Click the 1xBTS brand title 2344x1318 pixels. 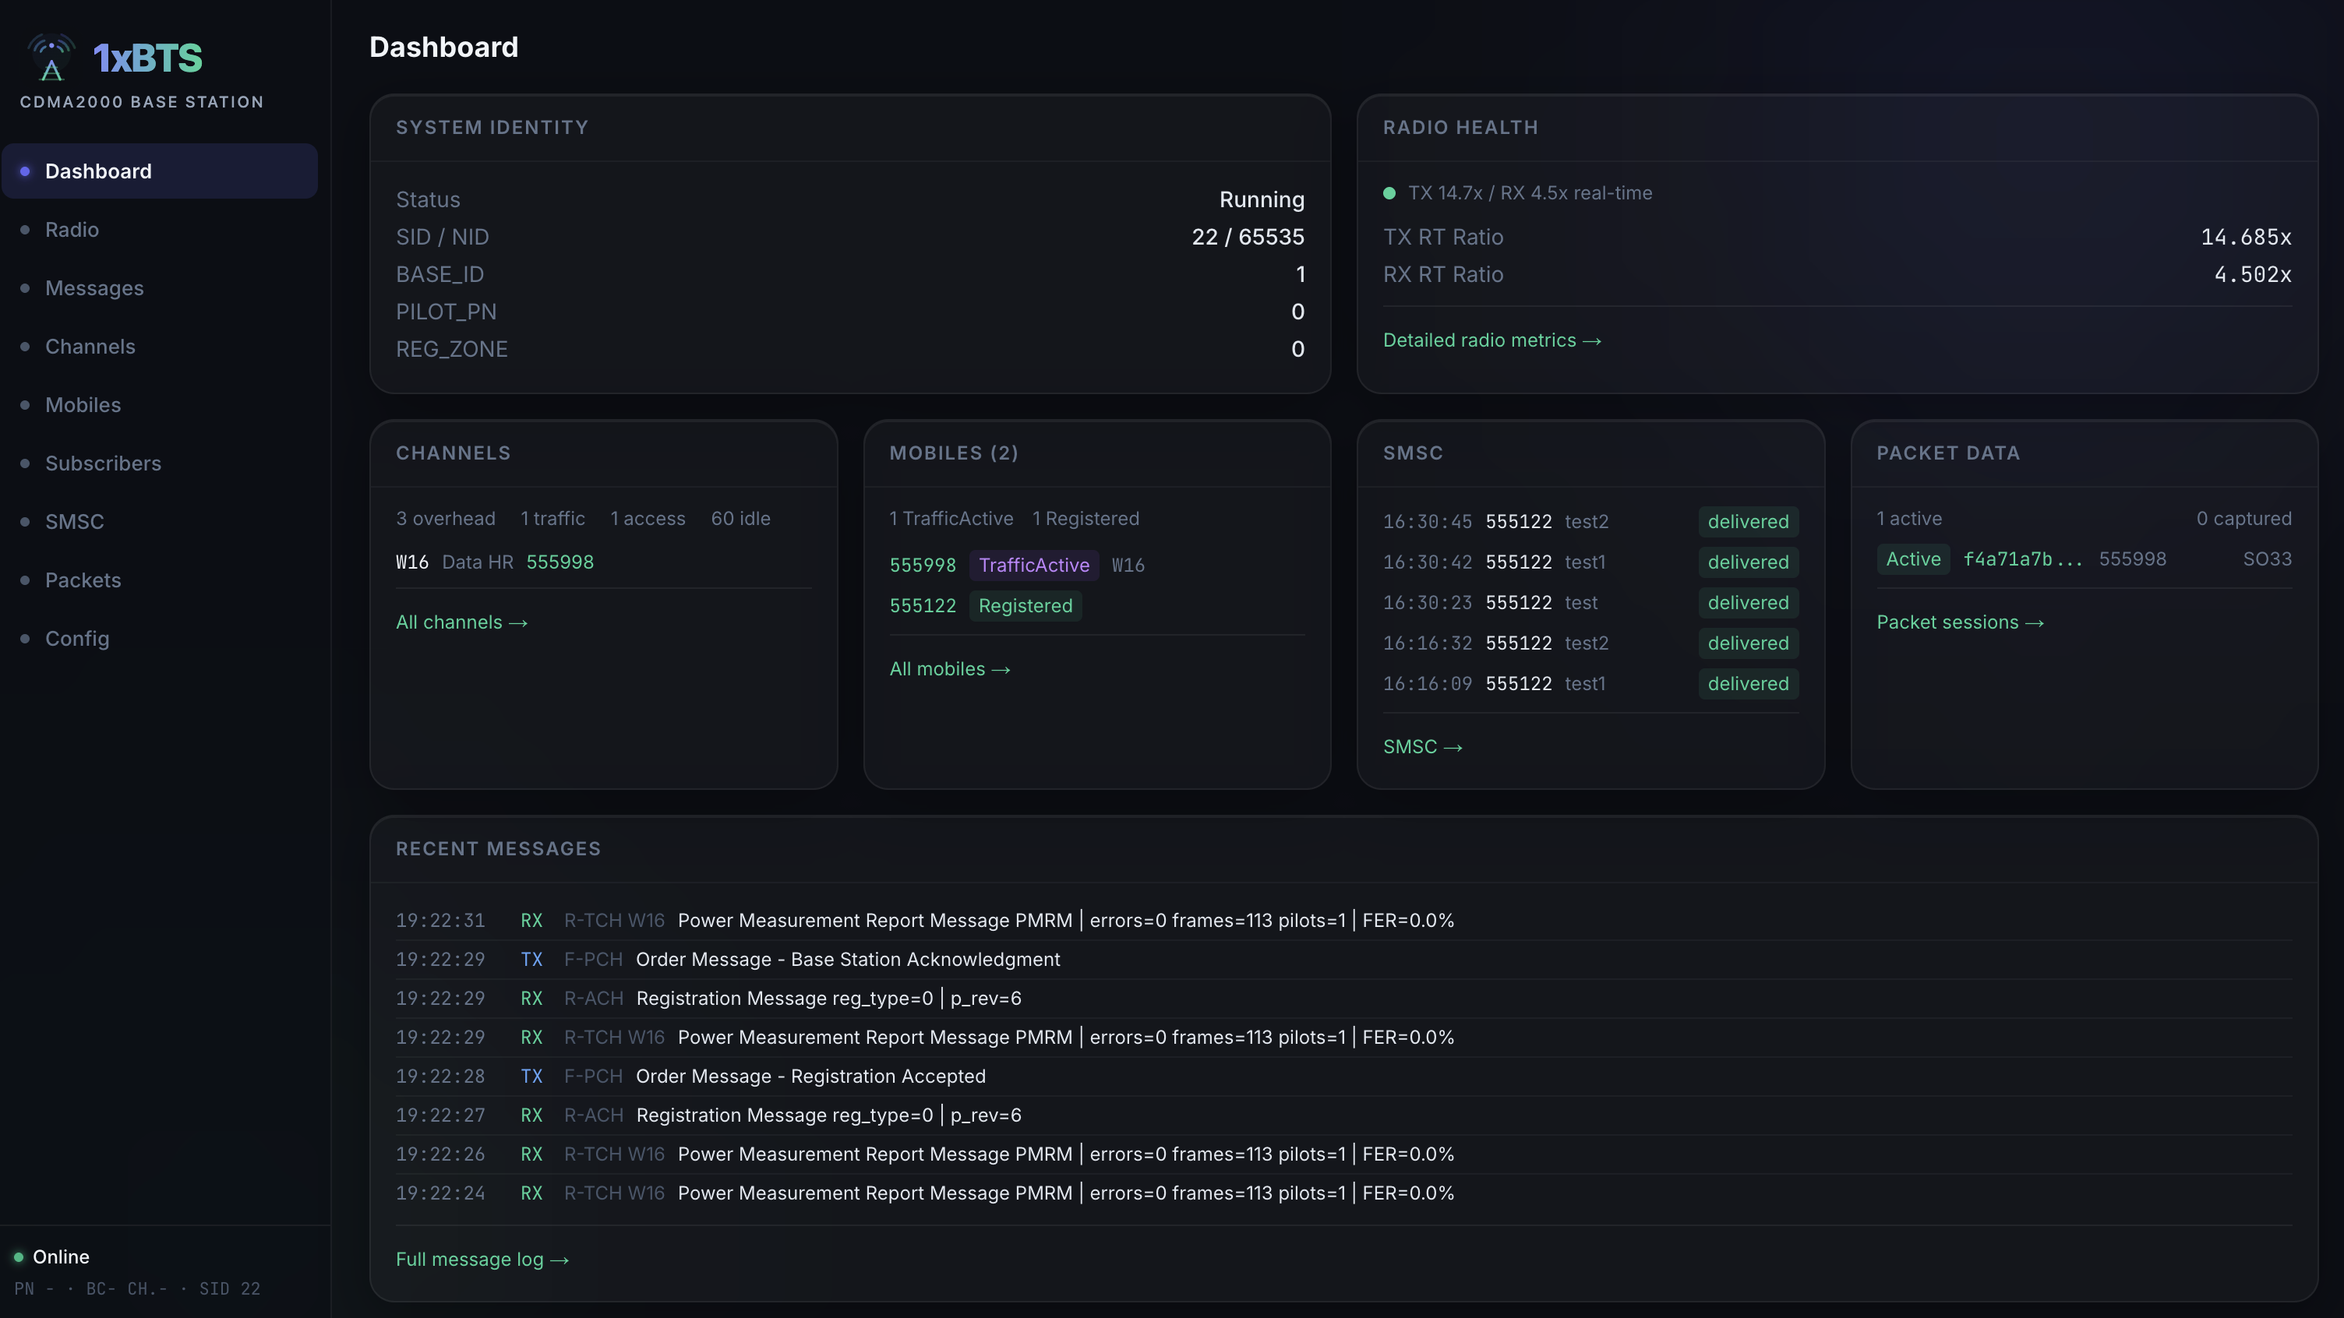click(x=147, y=58)
